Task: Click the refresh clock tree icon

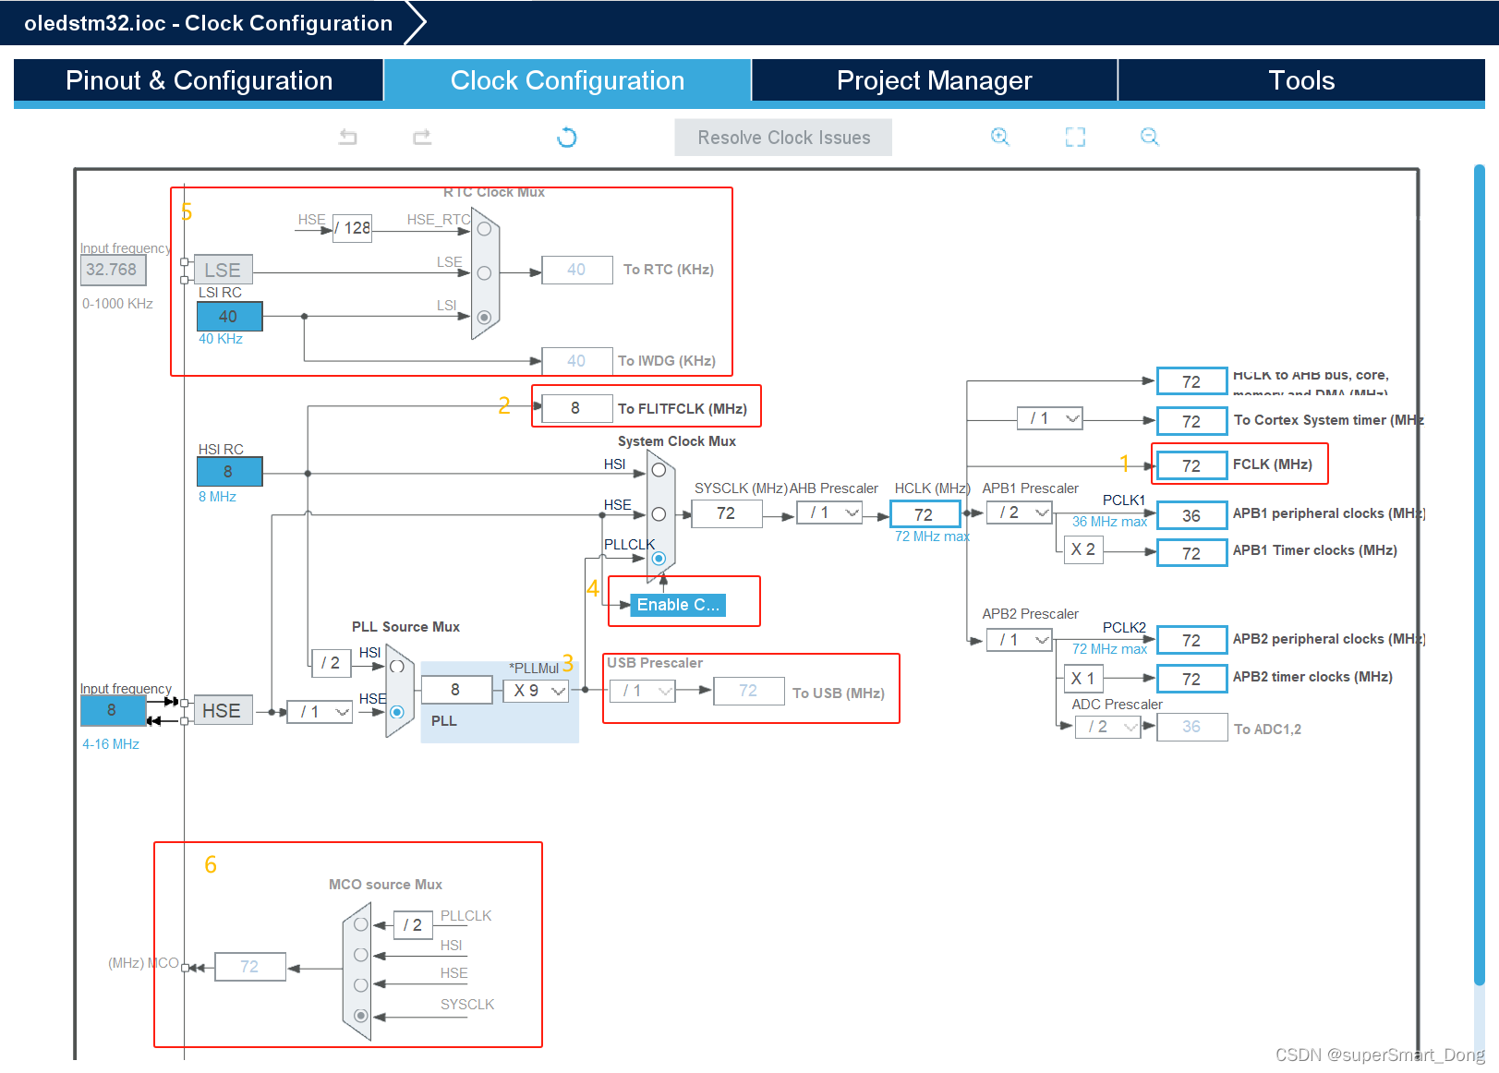Action: [x=567, y=138]
